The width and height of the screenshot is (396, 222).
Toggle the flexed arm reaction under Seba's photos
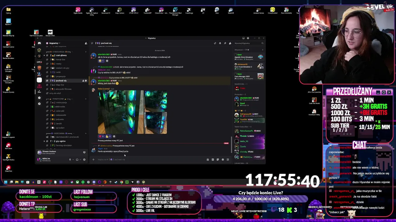[x=108, y=136]
